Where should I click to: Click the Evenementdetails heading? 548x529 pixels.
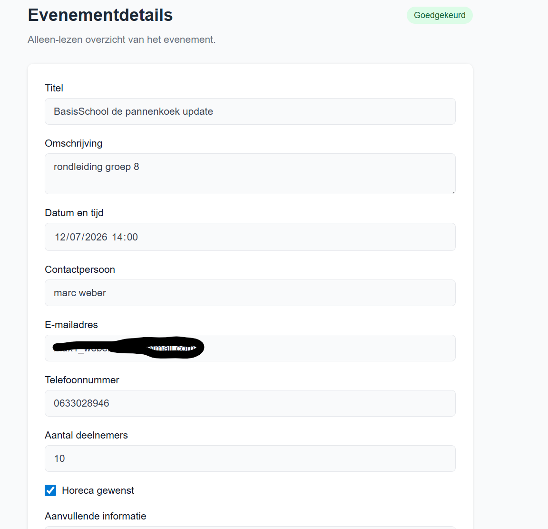click(99, 15)
